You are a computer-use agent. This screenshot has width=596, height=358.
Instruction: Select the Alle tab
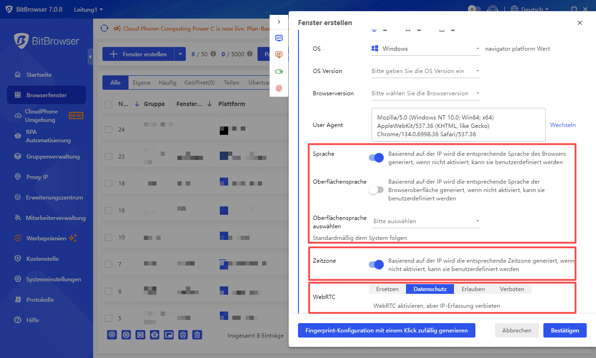tap(115, 82)
